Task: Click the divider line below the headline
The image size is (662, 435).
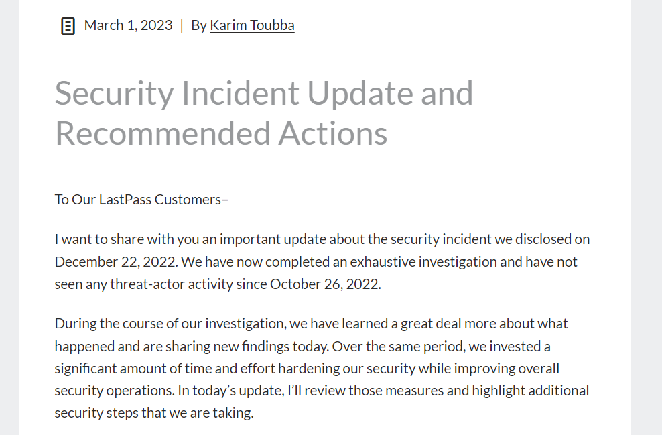Action: coord(324,170)
